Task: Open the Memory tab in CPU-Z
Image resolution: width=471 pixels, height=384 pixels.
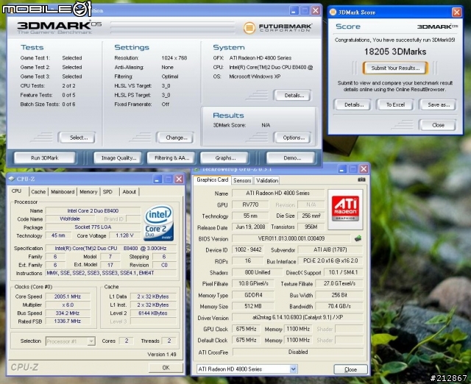Action: (88, 191)
